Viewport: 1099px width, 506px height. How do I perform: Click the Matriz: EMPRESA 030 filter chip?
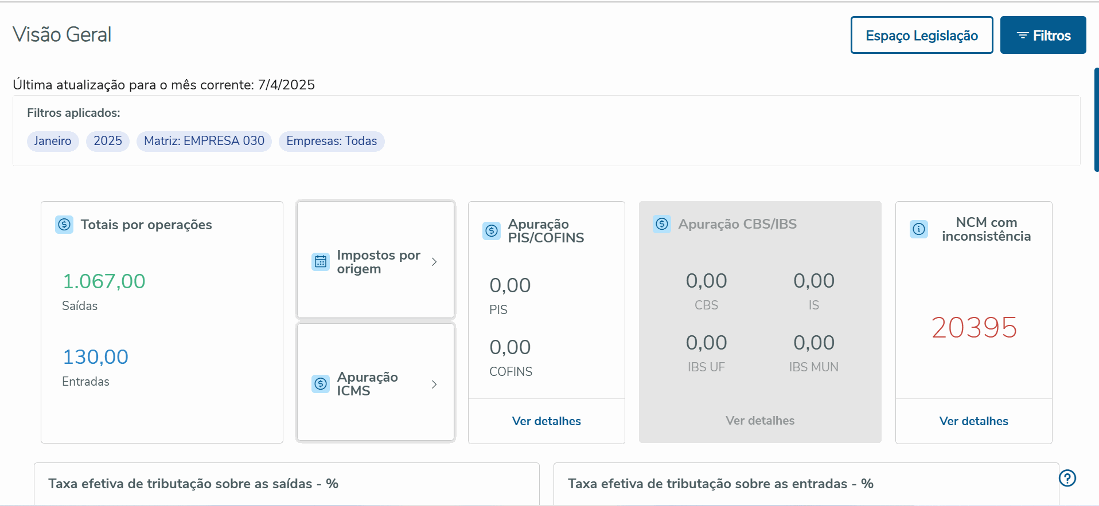pos(204,141)
